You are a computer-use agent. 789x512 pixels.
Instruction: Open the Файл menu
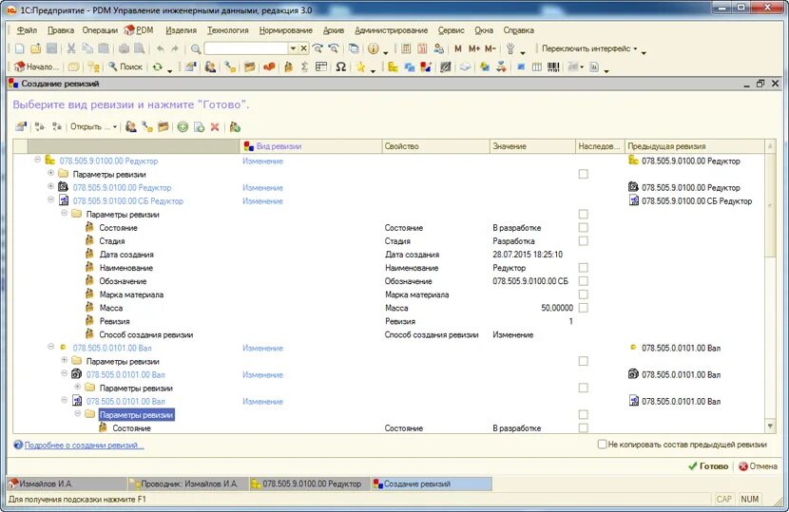27,30
